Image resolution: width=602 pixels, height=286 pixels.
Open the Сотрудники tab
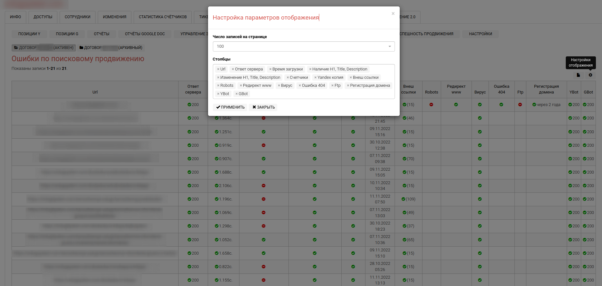pos(77,17)
